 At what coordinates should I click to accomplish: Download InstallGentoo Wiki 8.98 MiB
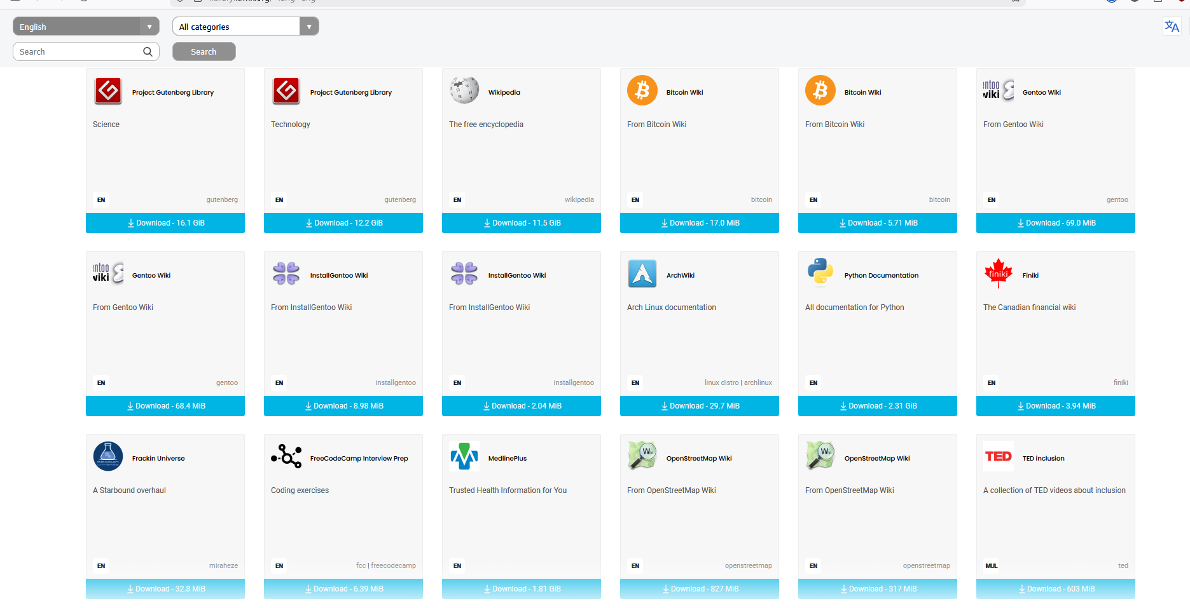(343, 406)
